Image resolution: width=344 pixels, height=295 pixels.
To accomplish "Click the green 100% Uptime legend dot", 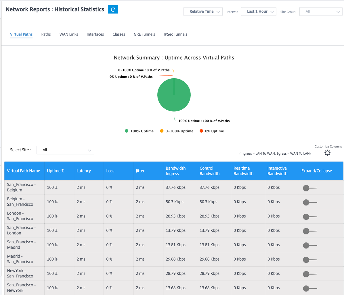I will 127,131.
